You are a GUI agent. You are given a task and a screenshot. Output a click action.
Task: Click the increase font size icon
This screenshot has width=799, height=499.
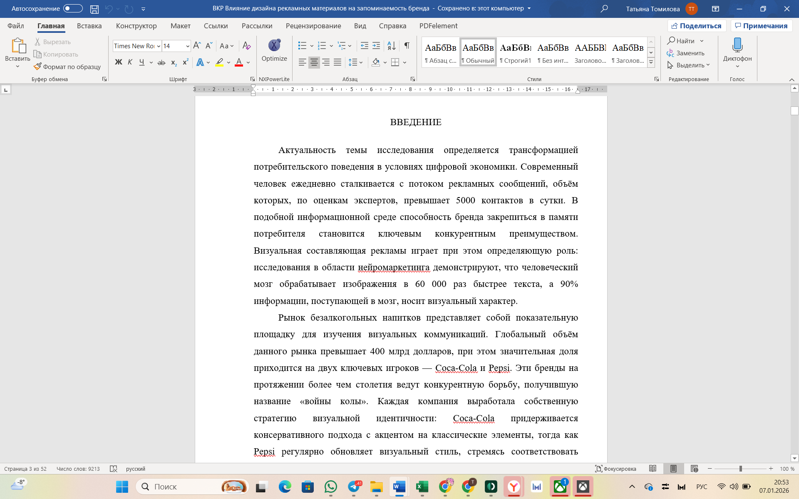(197, 45)
